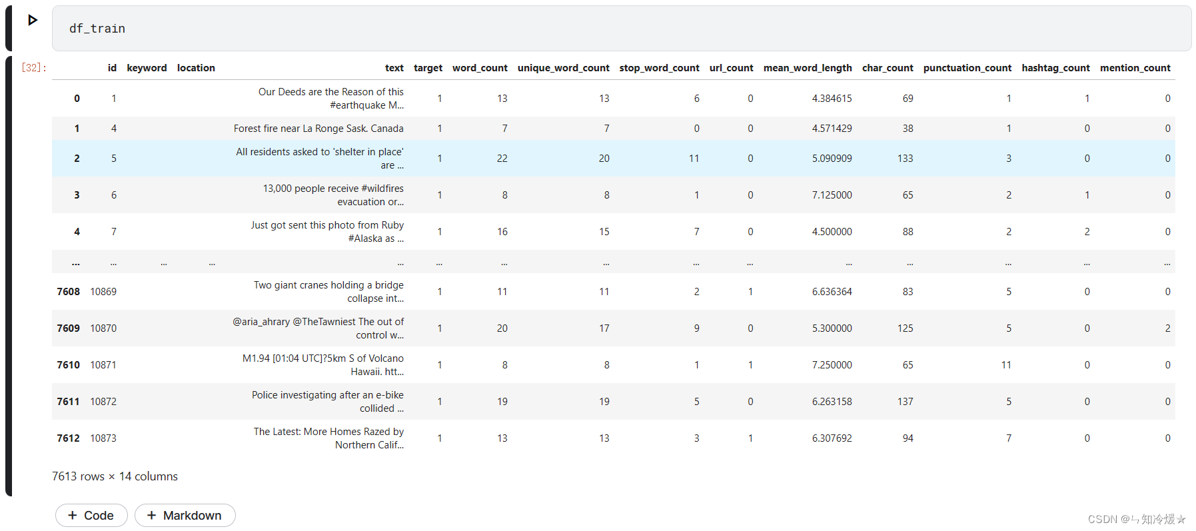
Task: Add a new Markdown cell
Action: (185, 515)
